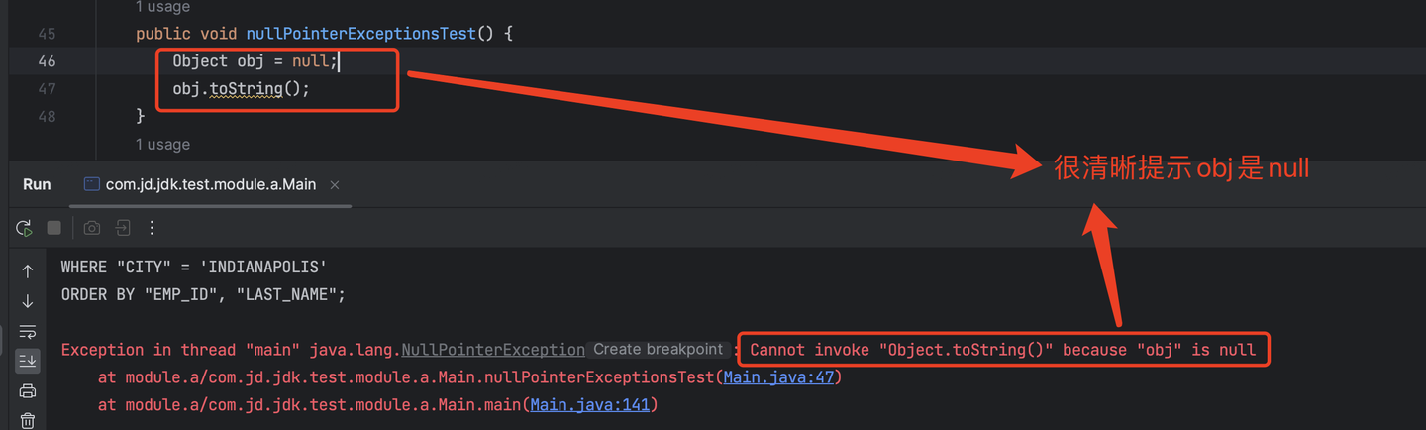Toggle scroll to end of console

pos(28,361)
